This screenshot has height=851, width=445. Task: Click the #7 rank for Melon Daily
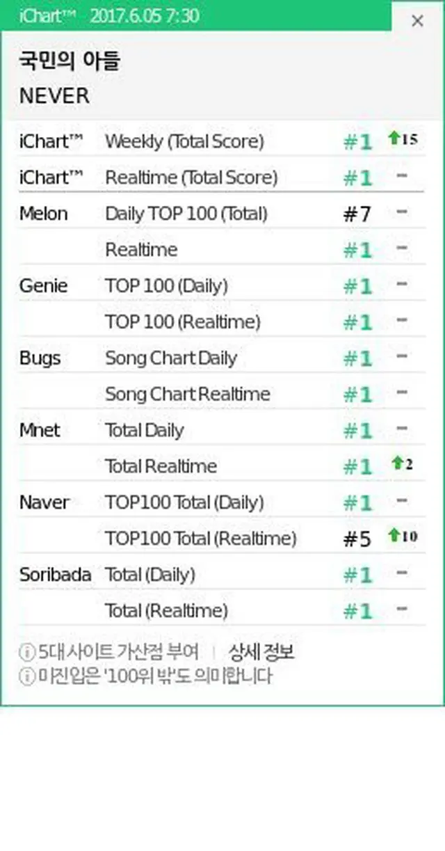point(357,214)
